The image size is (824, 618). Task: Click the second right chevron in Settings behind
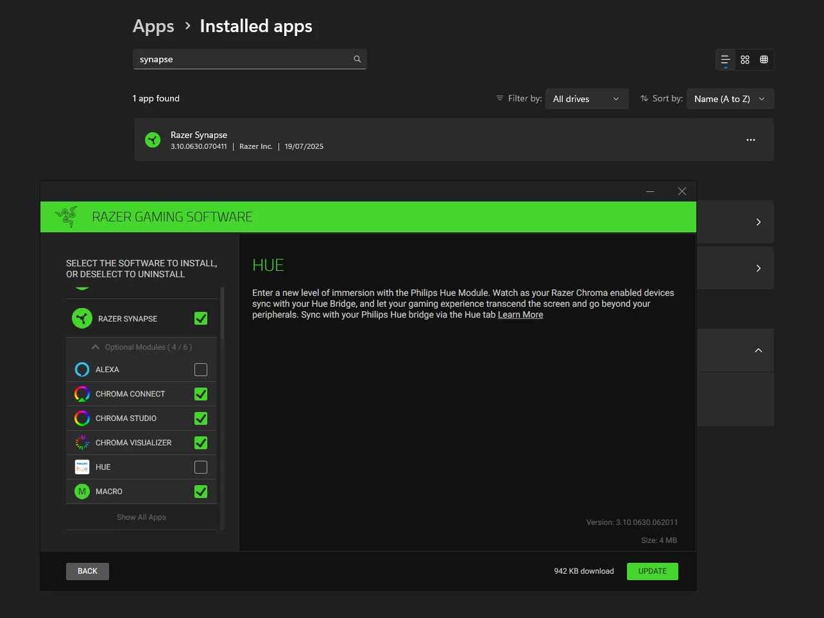point(759,268)
